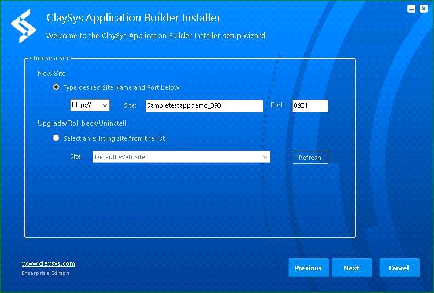Minimize the installer window
Viewport: 434px width, 293px height.
coord(411,9)
